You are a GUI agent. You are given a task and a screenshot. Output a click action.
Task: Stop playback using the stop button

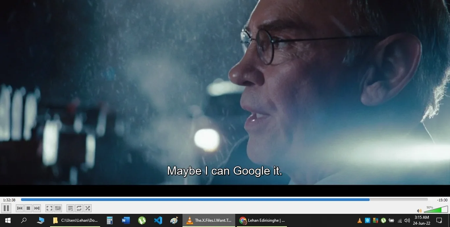pyautogui.click(x=28, y=208)
